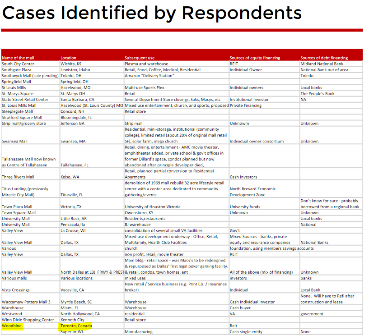The width and height of the screenshot is (369, 335).
Task: Select the 'Winn Dixie Shopping Center' row name
Action: [x=28, y=320]
